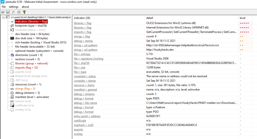Select imports (flag > 52) item

point(27,68)
